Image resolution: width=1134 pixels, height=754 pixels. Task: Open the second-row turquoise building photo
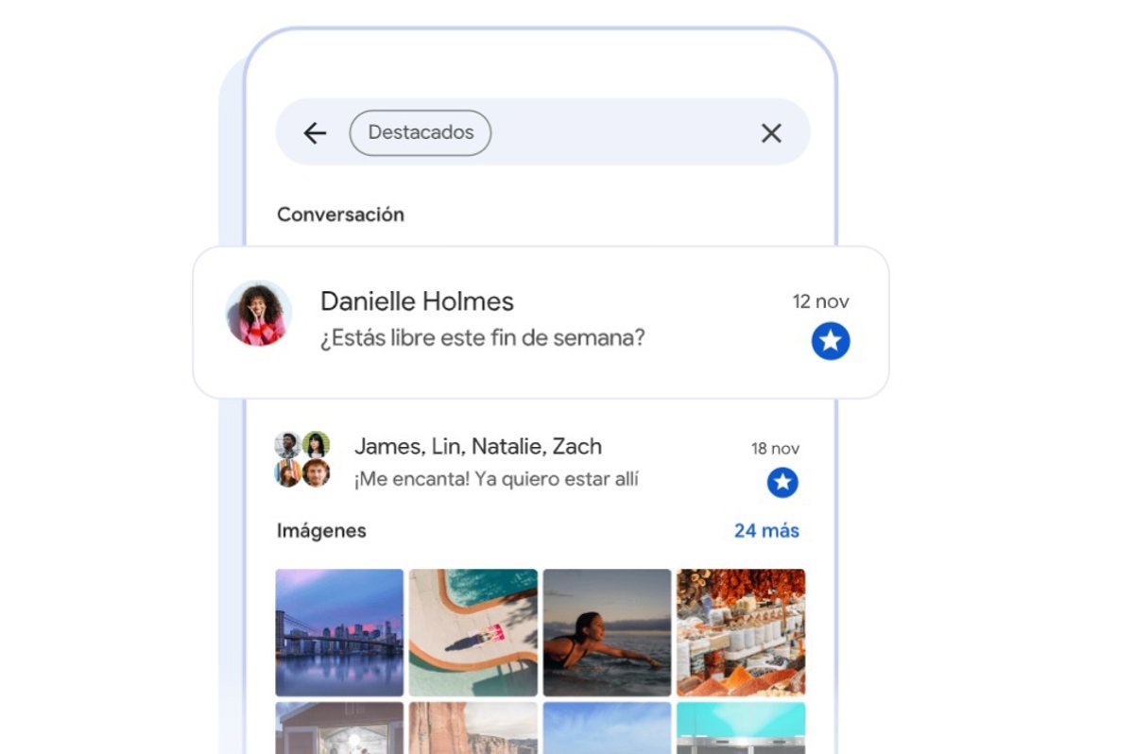(x=741, y=728)
